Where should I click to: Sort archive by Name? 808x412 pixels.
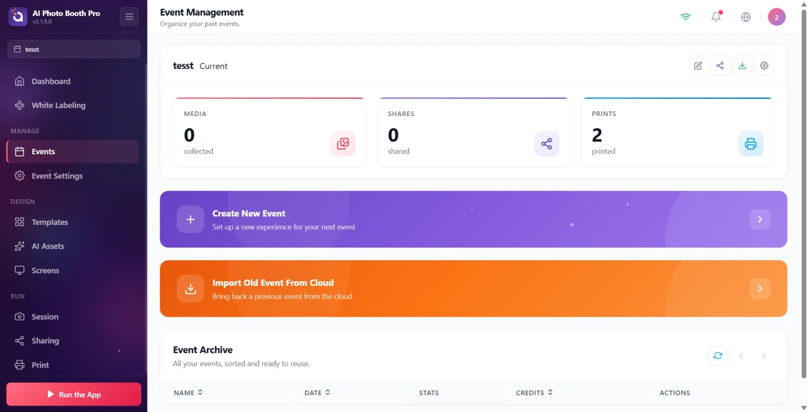[188, 393]
